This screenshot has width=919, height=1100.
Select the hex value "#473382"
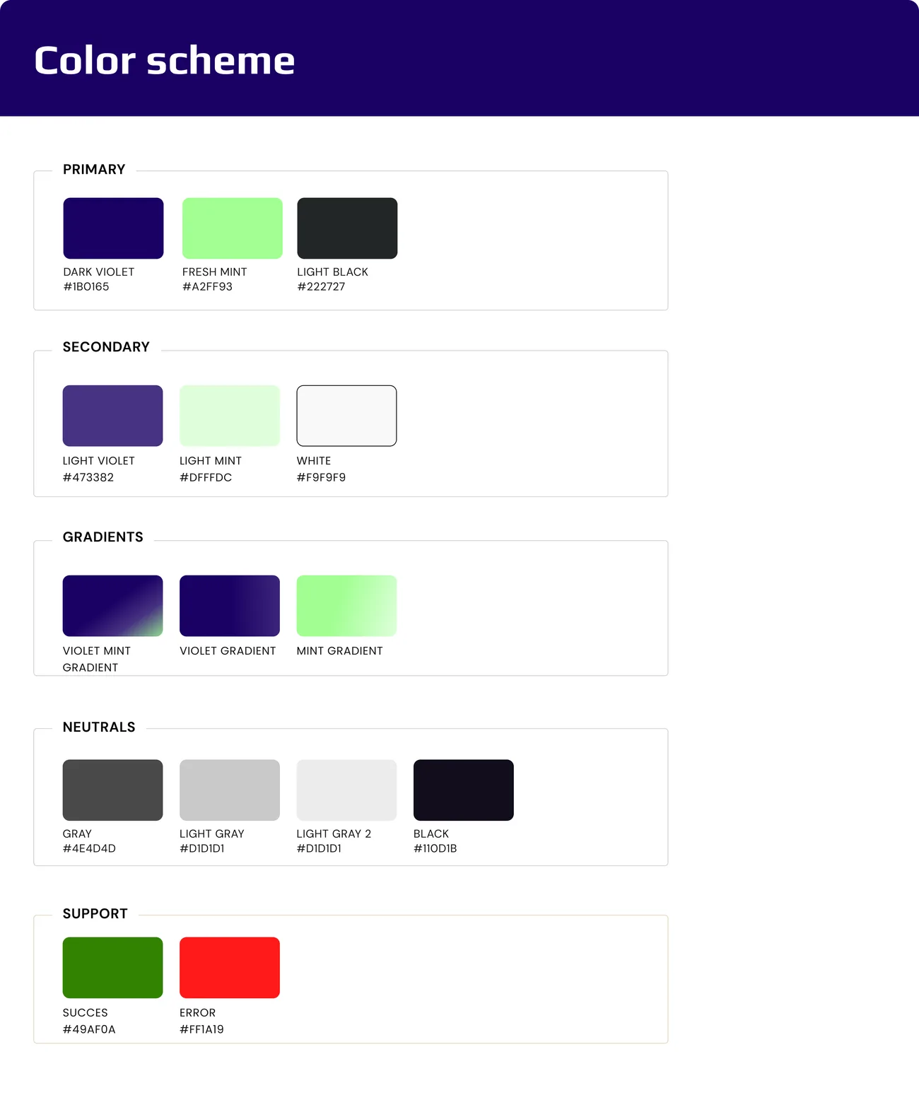(x=88, y=478)
